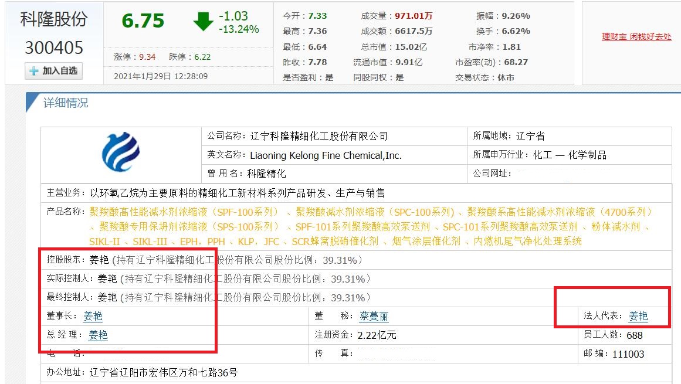The height and width of the screenshot is (384, 681).
Task: Click previous close value 7.78
Action: click(x=317, y=62)
